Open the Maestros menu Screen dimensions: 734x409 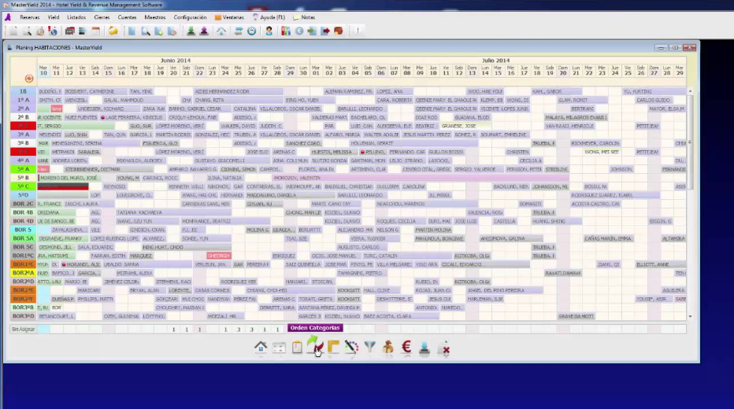click(155, 17)
